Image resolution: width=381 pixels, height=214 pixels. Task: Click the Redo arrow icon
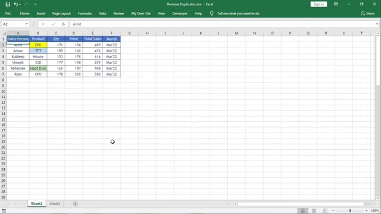pos(26,4)
